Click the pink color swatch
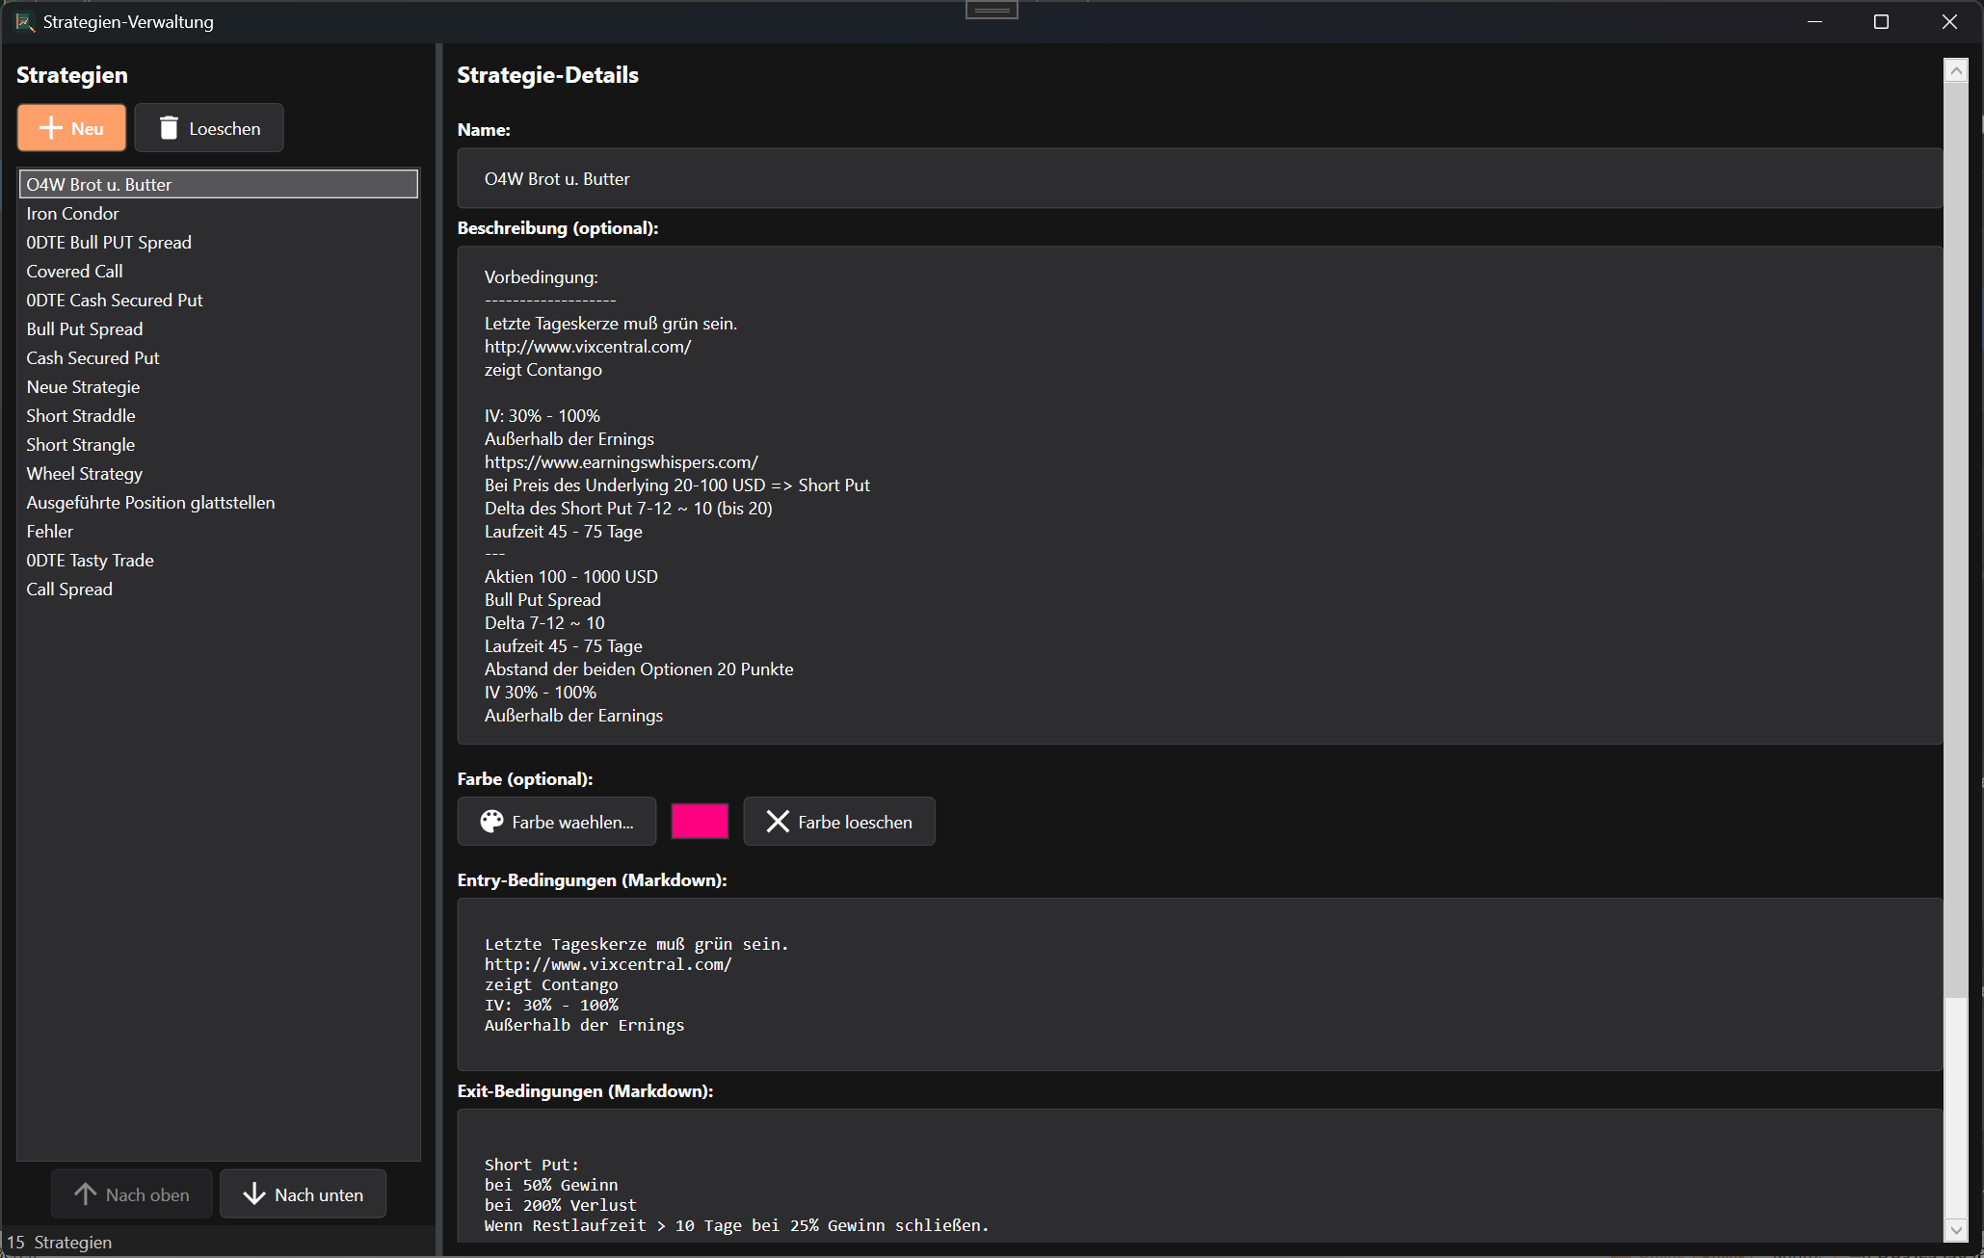The image size is (1984, 1258). point(700,822)
